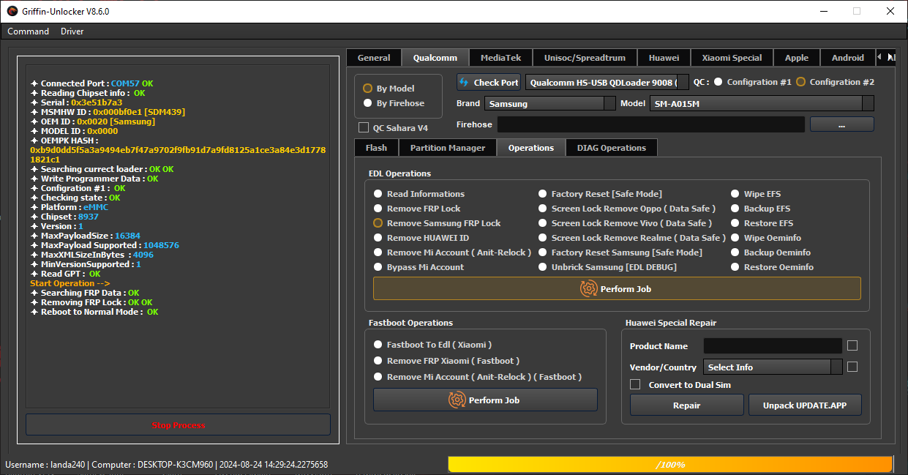The height and width of the screenshot is (475, 908).
Task: Browse for Firehose file with the ... button
Action: point(841,124)
